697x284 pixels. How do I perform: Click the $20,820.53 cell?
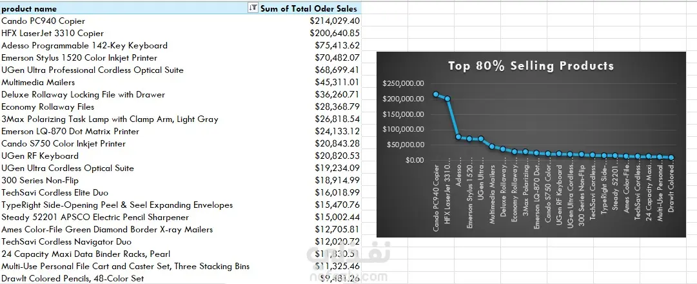(x=337, y=156)
